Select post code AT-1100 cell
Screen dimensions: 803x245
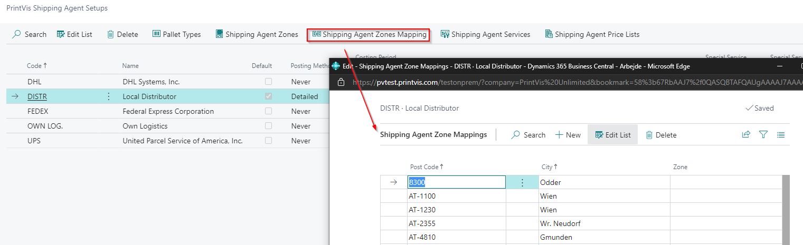pyautogui.click(x=456, y=196)
